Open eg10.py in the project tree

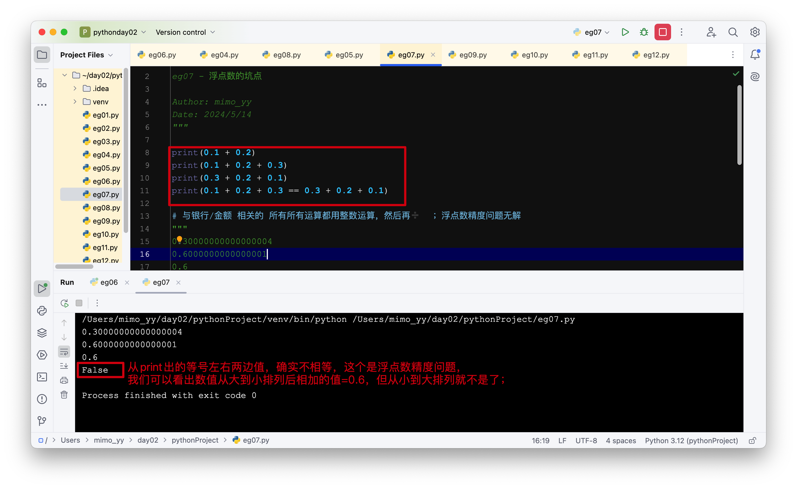point(101,234)
